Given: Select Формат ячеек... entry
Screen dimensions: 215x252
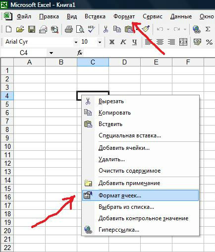Looking at the screenshot, I should [140, 195].
